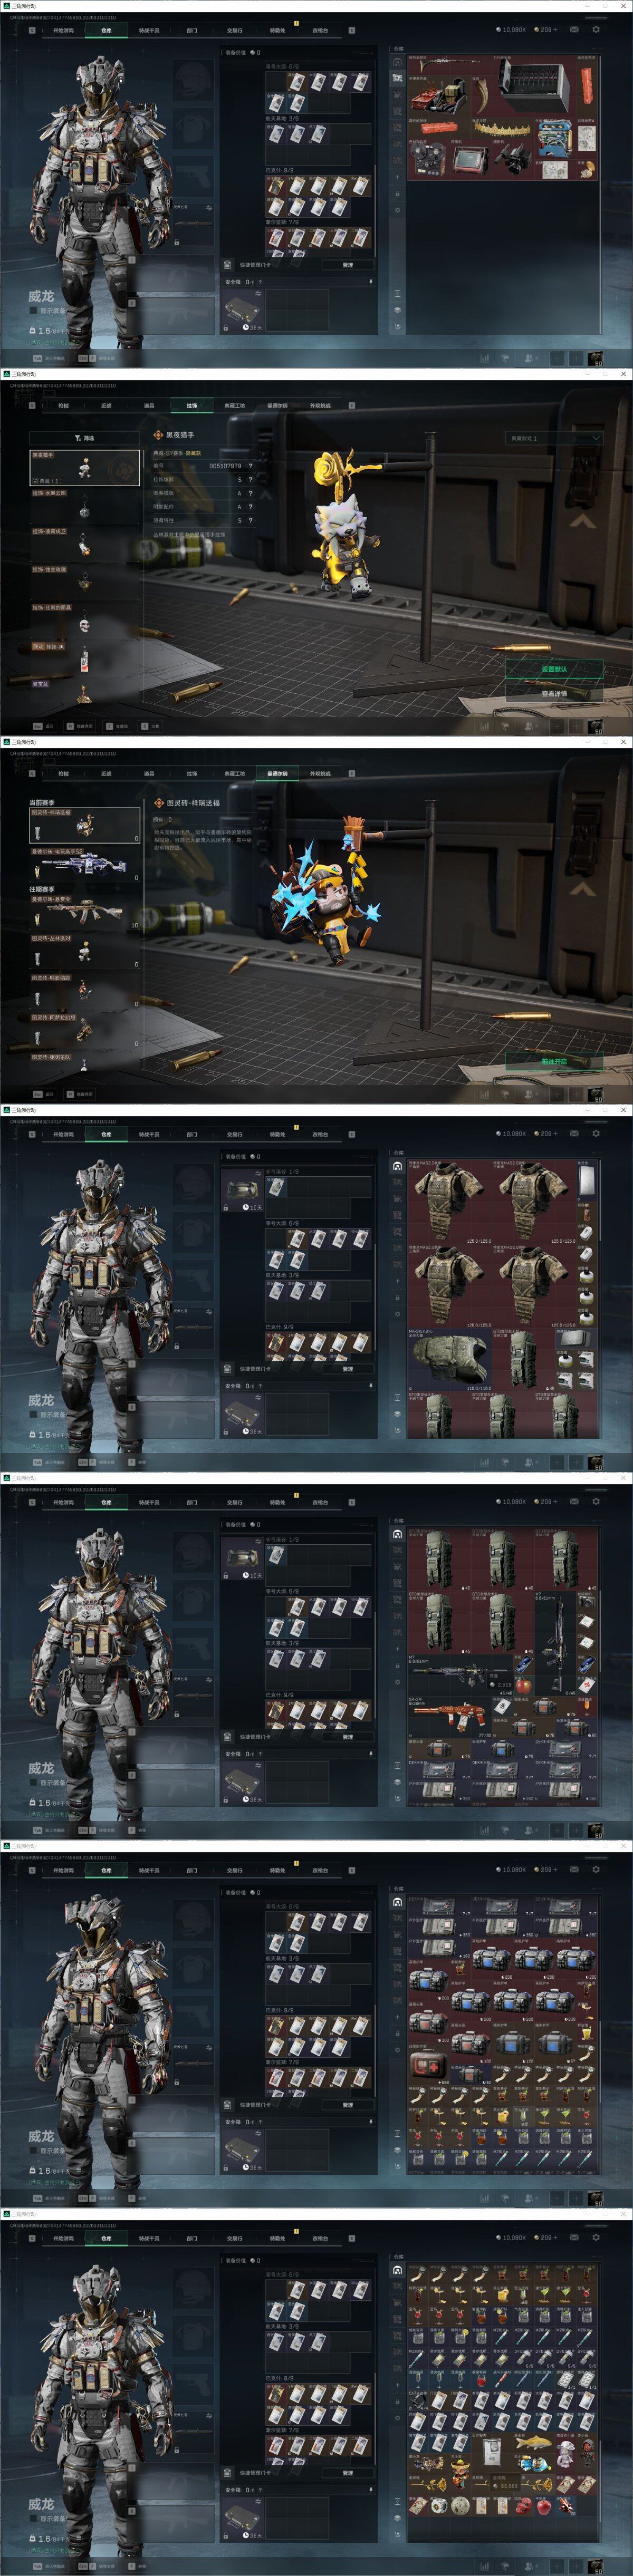The image size is (633, 2576).
Task: Select 枪械 tab in 黑夜猎手 window
Action: (x=63, y=406)
